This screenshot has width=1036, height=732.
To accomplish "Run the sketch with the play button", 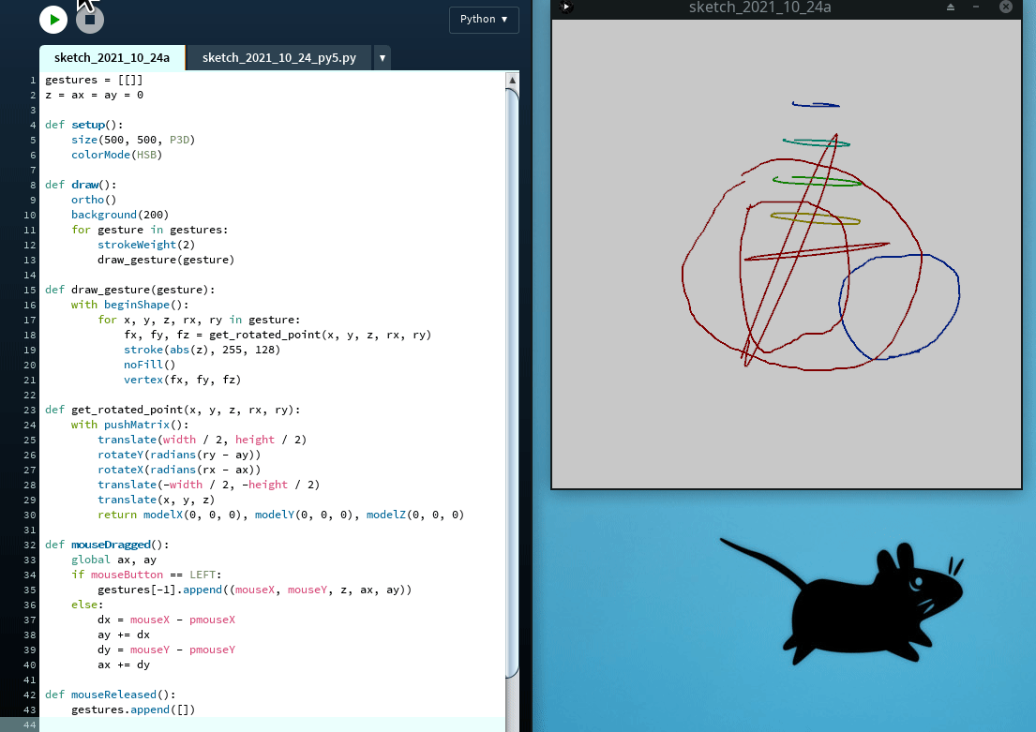I will 53,19.
